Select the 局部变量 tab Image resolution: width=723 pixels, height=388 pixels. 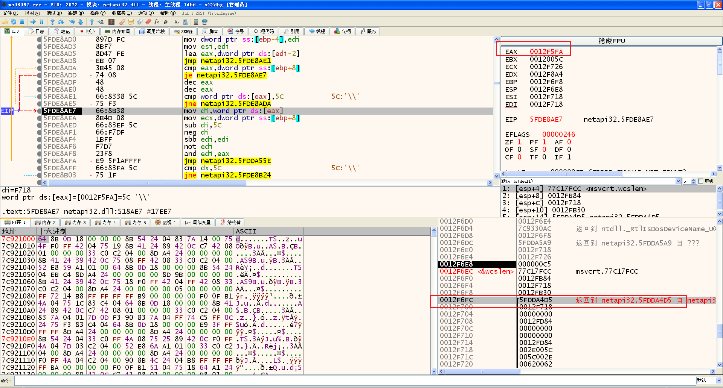point(198,222)
